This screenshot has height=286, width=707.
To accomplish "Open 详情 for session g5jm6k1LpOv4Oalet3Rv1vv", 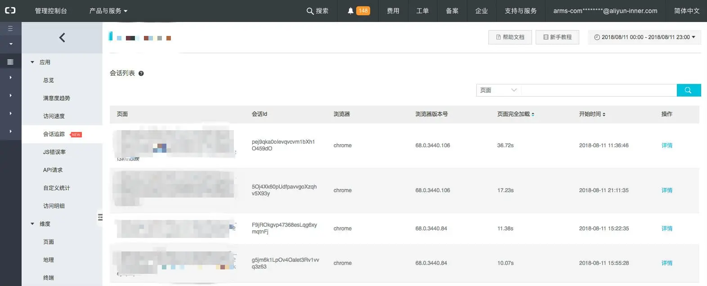I will click(667, 263).
